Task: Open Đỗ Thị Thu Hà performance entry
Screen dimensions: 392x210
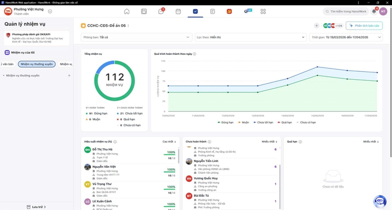Action: 130,155
